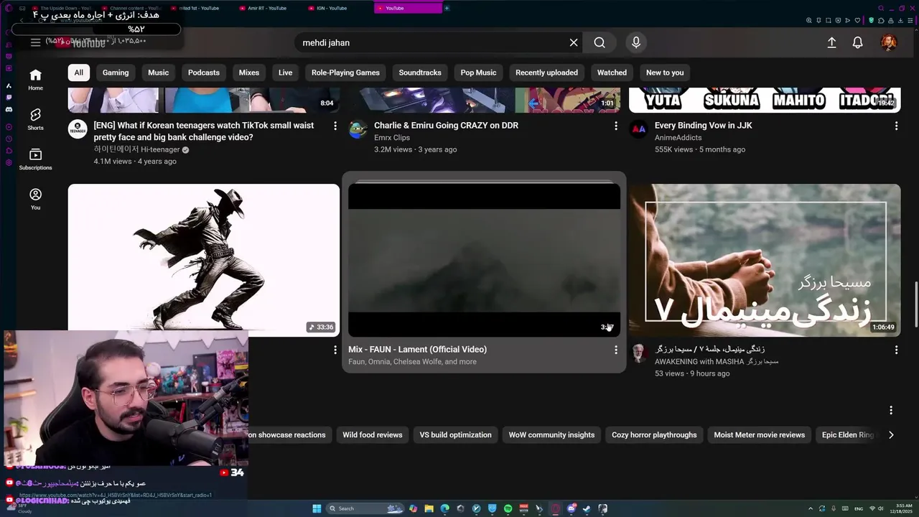Select the Moist Meter movie reviews chip

click(x=759, y=434)
